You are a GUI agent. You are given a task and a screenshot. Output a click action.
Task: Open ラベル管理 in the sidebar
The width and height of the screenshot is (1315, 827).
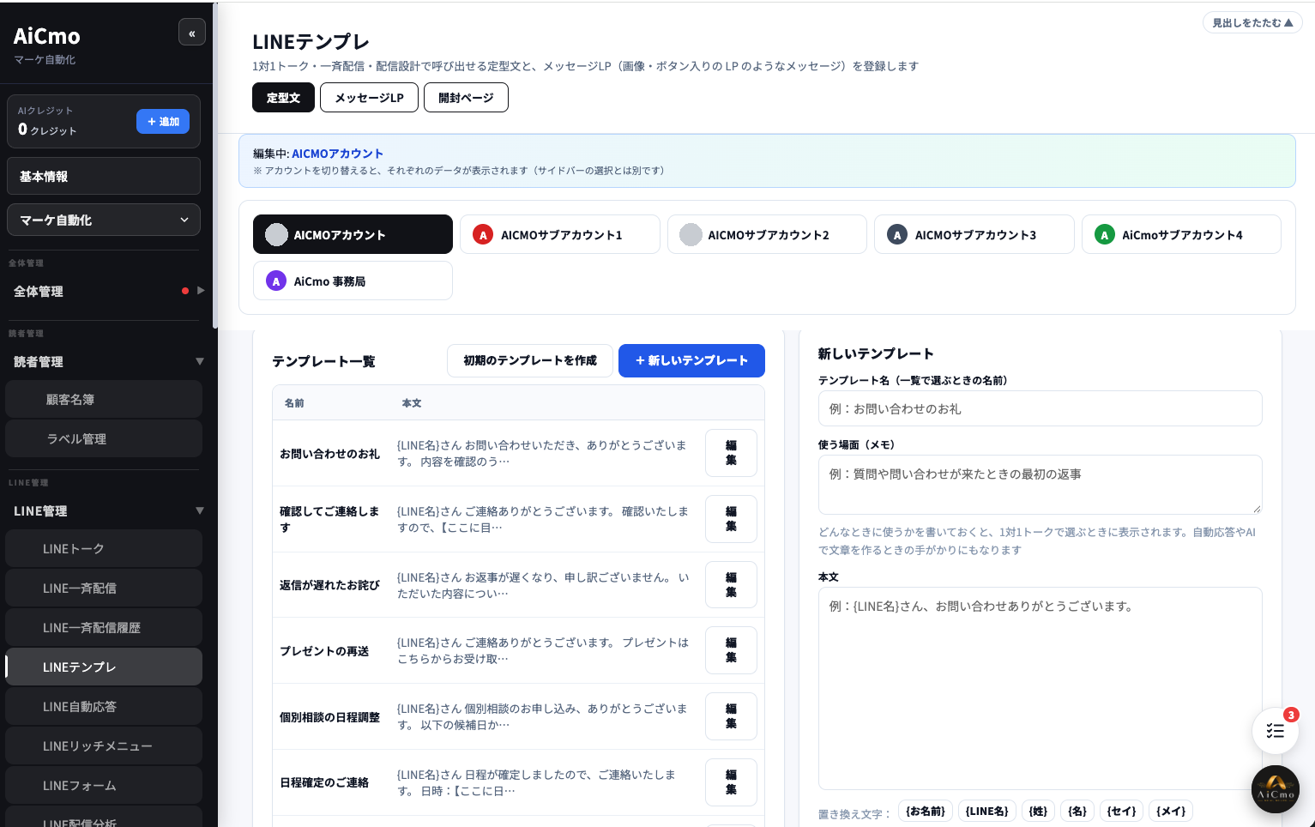(x=104, y=439)
